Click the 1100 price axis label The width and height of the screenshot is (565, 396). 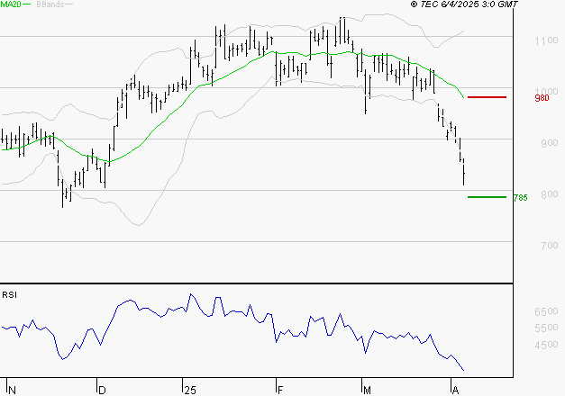546,41
